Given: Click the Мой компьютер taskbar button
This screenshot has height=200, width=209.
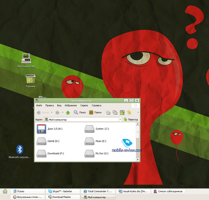Looking at the screenshot, I should pyautogui.click(x=98, y=197).
